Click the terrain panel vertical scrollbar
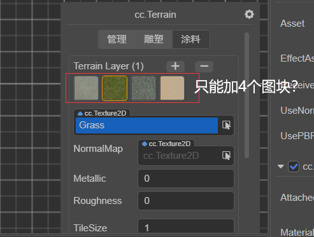 click(246, 95)
